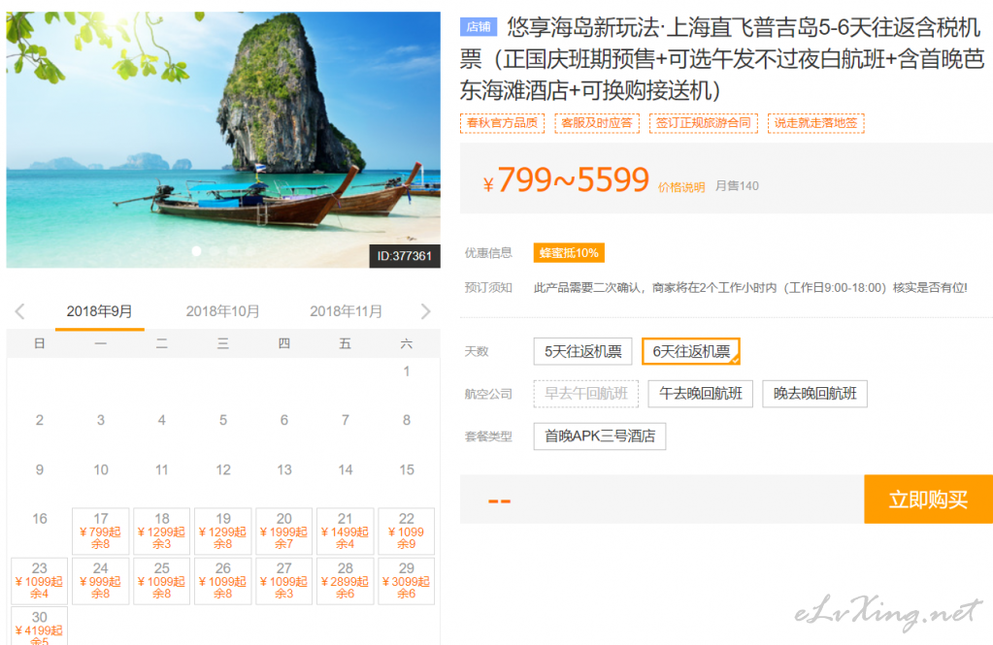This screenshot has height=645, width=993.
Task: Select September 30 priced ¥4199起
Action: click(x=39, y=626)
